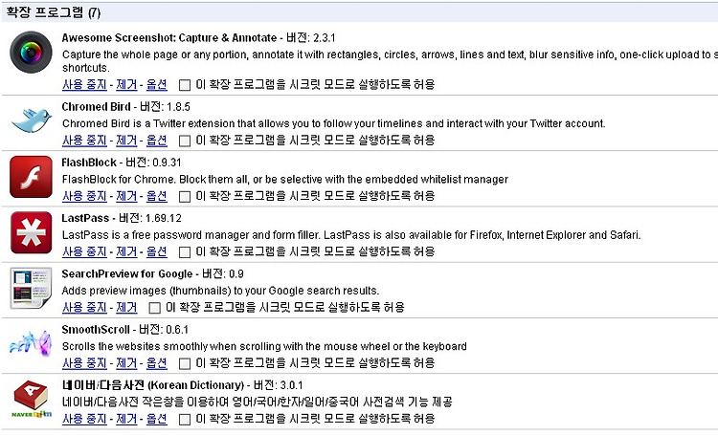Open SmoothScroll 옵션 link
Viewport: 718px width, 435px height.
tap(157, 363)
